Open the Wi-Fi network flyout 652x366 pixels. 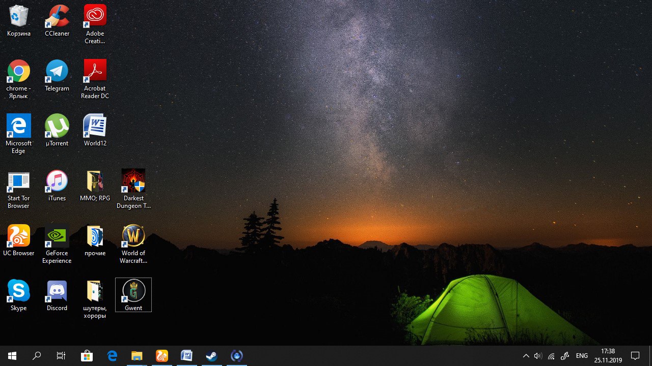tap(551, 356)
